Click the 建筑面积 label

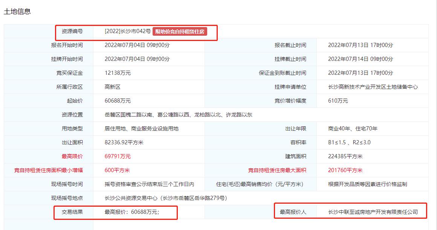(x=296, y=156)
